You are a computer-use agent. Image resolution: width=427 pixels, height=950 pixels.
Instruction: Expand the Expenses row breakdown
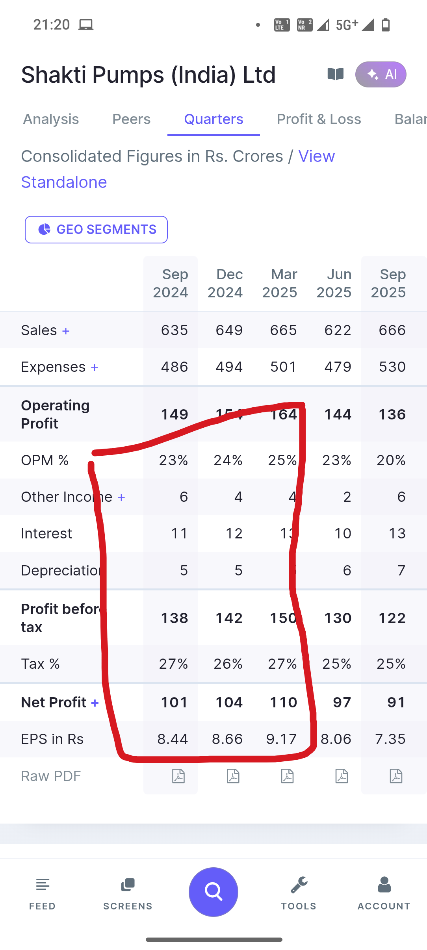point(95,367)
